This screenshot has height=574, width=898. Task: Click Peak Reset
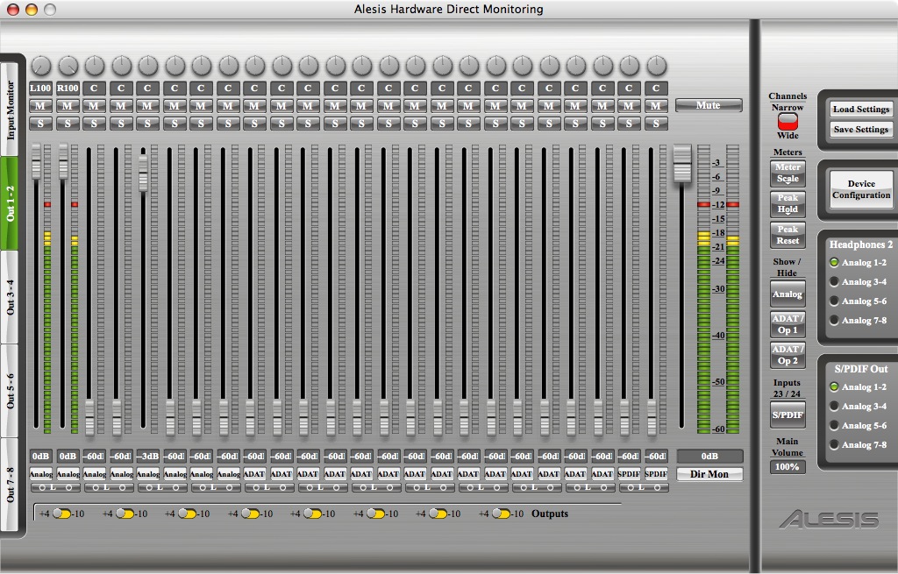click(x=788, y=235)
